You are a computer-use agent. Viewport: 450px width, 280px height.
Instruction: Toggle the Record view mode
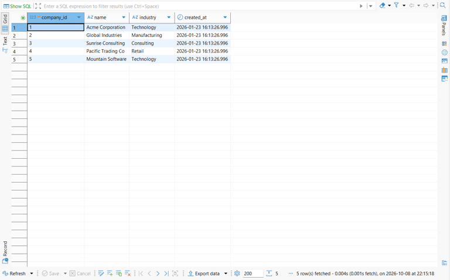(5, 252)
